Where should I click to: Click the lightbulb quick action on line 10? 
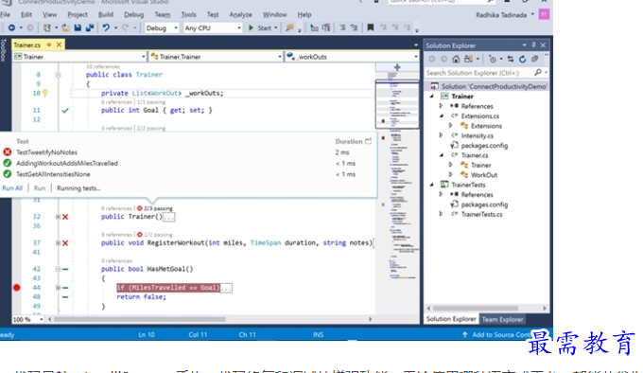pos(45,93)
